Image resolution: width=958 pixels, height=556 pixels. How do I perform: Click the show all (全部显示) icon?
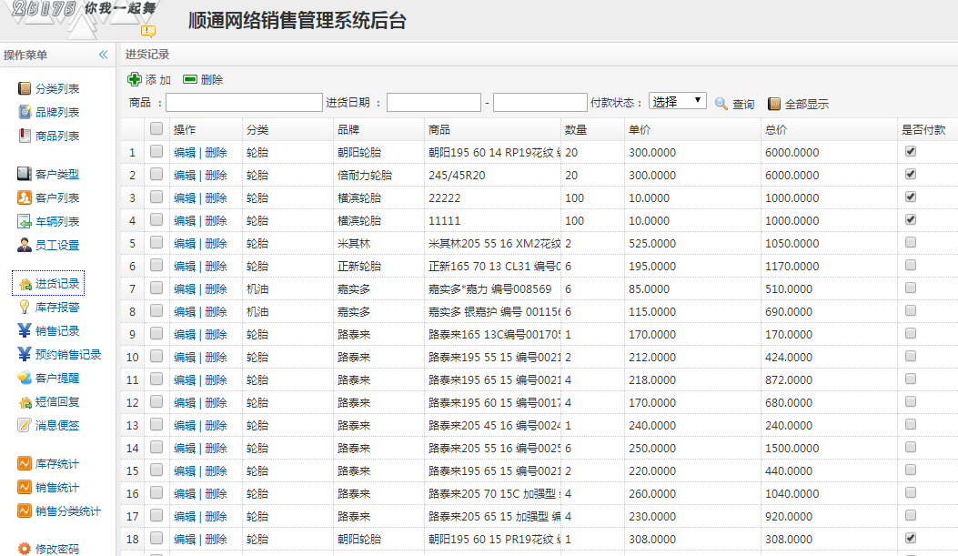[774, 104]
